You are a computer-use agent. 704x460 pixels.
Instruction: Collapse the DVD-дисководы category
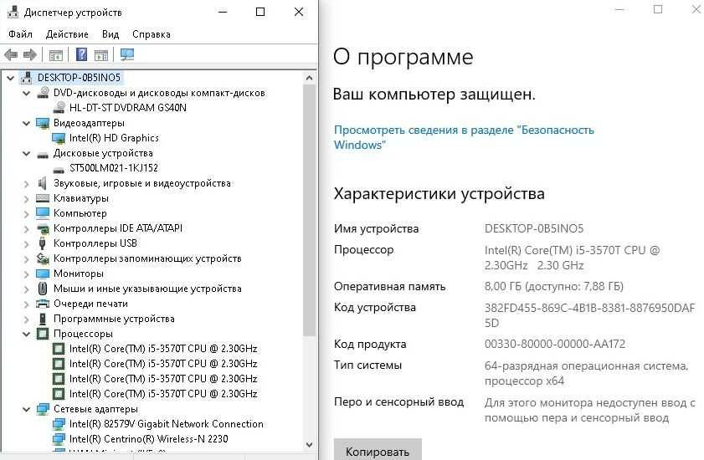pos(27,94)
